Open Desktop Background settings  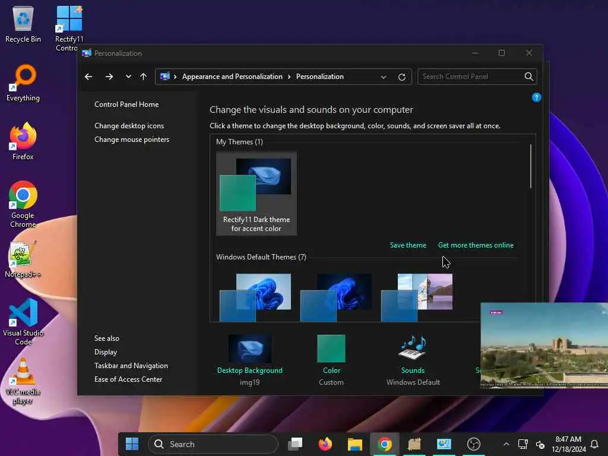coord(250,359)
